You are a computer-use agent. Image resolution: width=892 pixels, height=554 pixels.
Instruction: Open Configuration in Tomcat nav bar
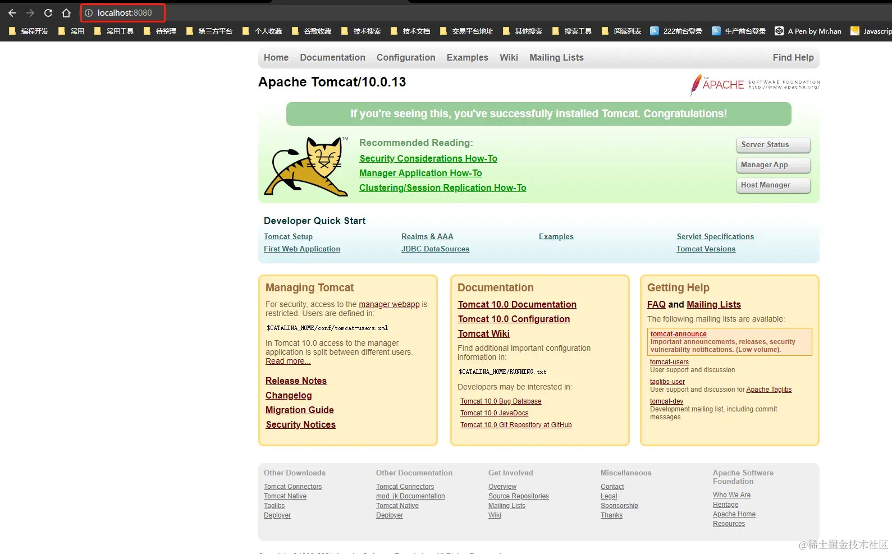(x=406, y=57)
